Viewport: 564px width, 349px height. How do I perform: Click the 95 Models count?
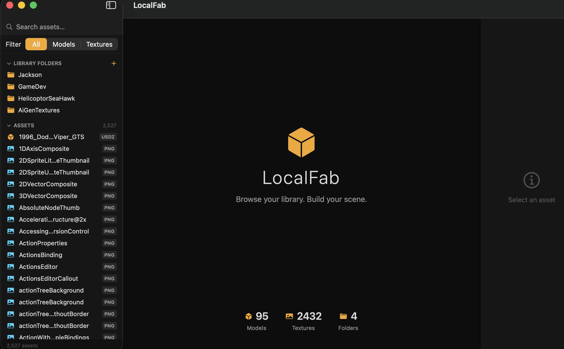click(262, 316)
